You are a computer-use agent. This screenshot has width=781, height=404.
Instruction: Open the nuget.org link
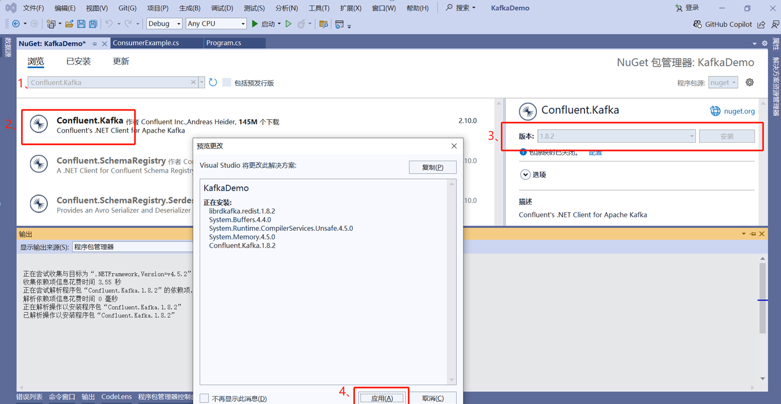pyautogui.click(x=739, y=111)
